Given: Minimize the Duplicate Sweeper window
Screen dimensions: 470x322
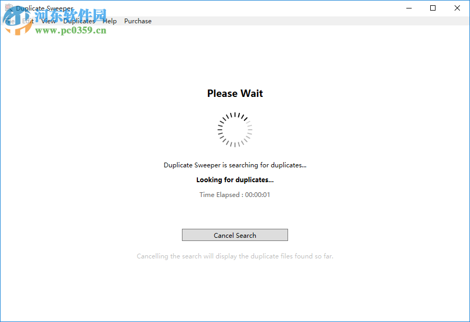Looking at the screenshot, I should click(x=408, y=8).
